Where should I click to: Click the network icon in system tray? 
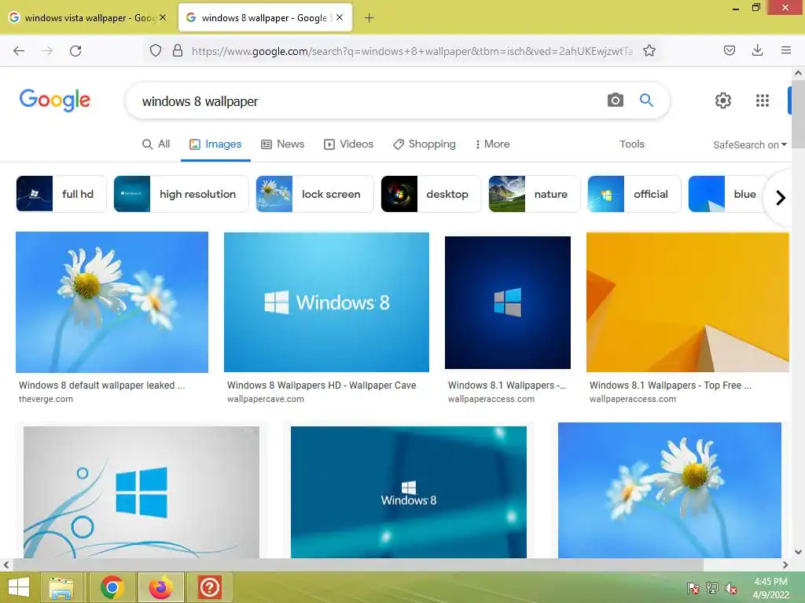[712, 588]
